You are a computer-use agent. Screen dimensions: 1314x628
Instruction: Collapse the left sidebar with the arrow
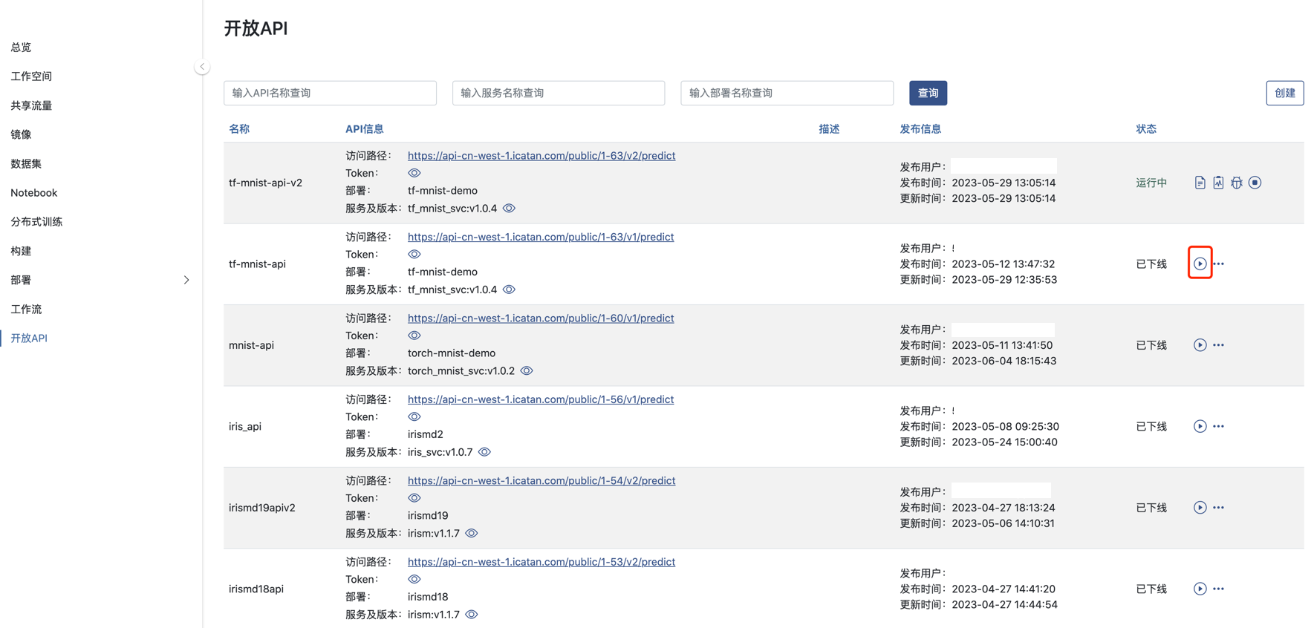(202, 67)
